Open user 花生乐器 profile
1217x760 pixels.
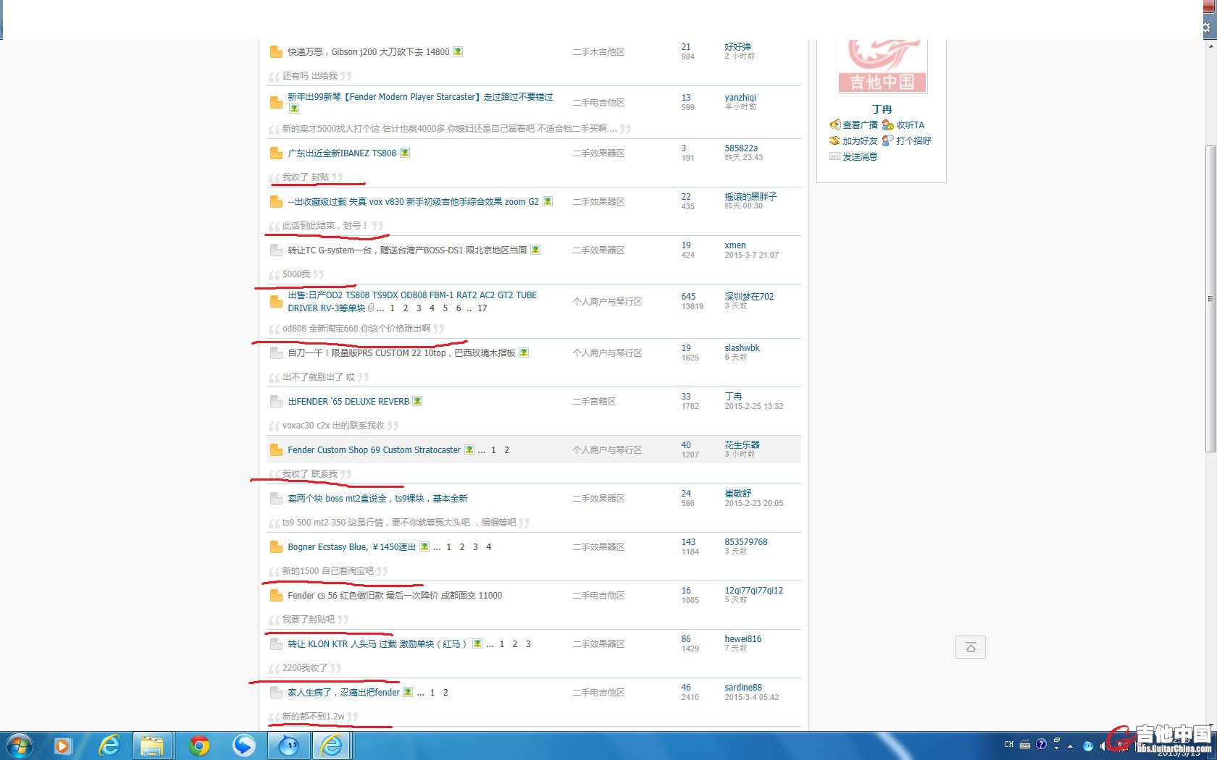click(x=742, y=445)
